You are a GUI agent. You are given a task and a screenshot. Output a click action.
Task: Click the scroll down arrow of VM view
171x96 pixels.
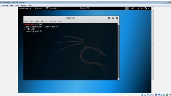[x=153, y=92]
